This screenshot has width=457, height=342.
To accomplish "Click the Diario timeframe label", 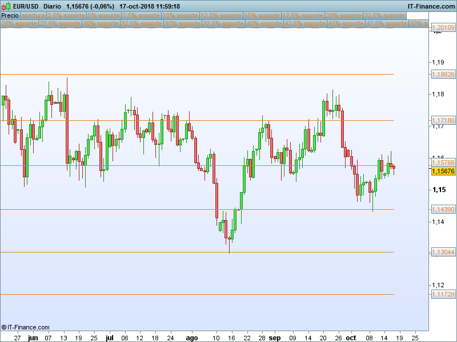I will click(53, 6).
